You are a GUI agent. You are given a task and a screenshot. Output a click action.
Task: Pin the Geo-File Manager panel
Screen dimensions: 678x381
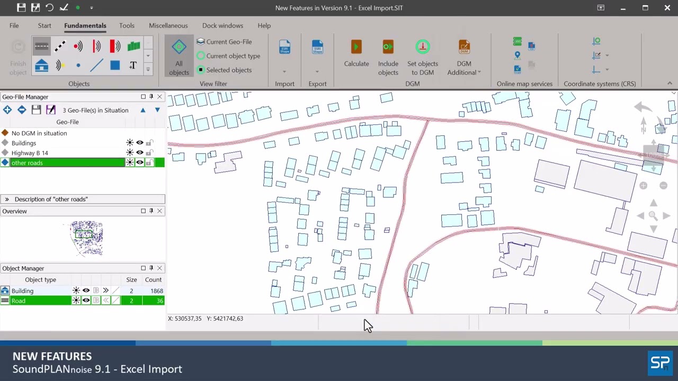151,97
